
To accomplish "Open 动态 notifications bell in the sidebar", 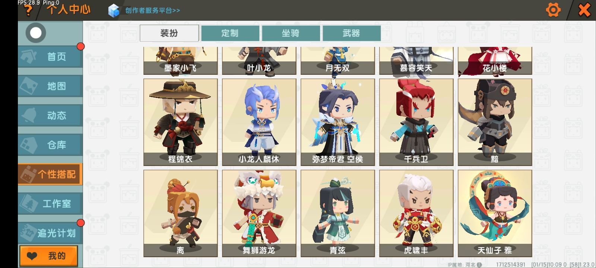I will click(50, 115).
